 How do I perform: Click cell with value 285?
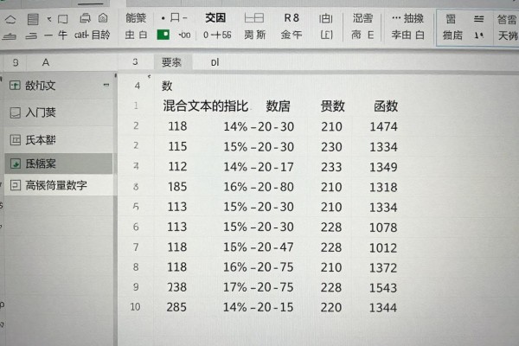[x=176, y=307]
